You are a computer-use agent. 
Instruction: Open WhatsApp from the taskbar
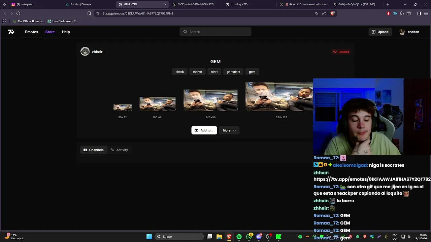tap(249, 237)
